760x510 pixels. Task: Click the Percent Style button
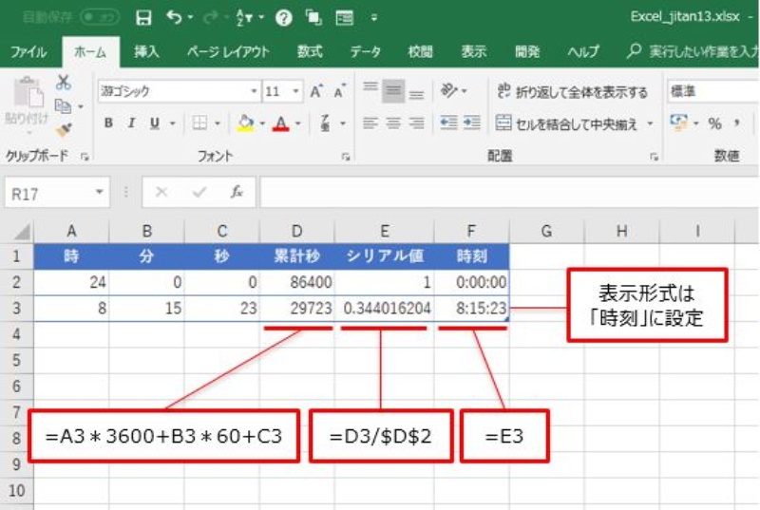[x=712, y=123]
